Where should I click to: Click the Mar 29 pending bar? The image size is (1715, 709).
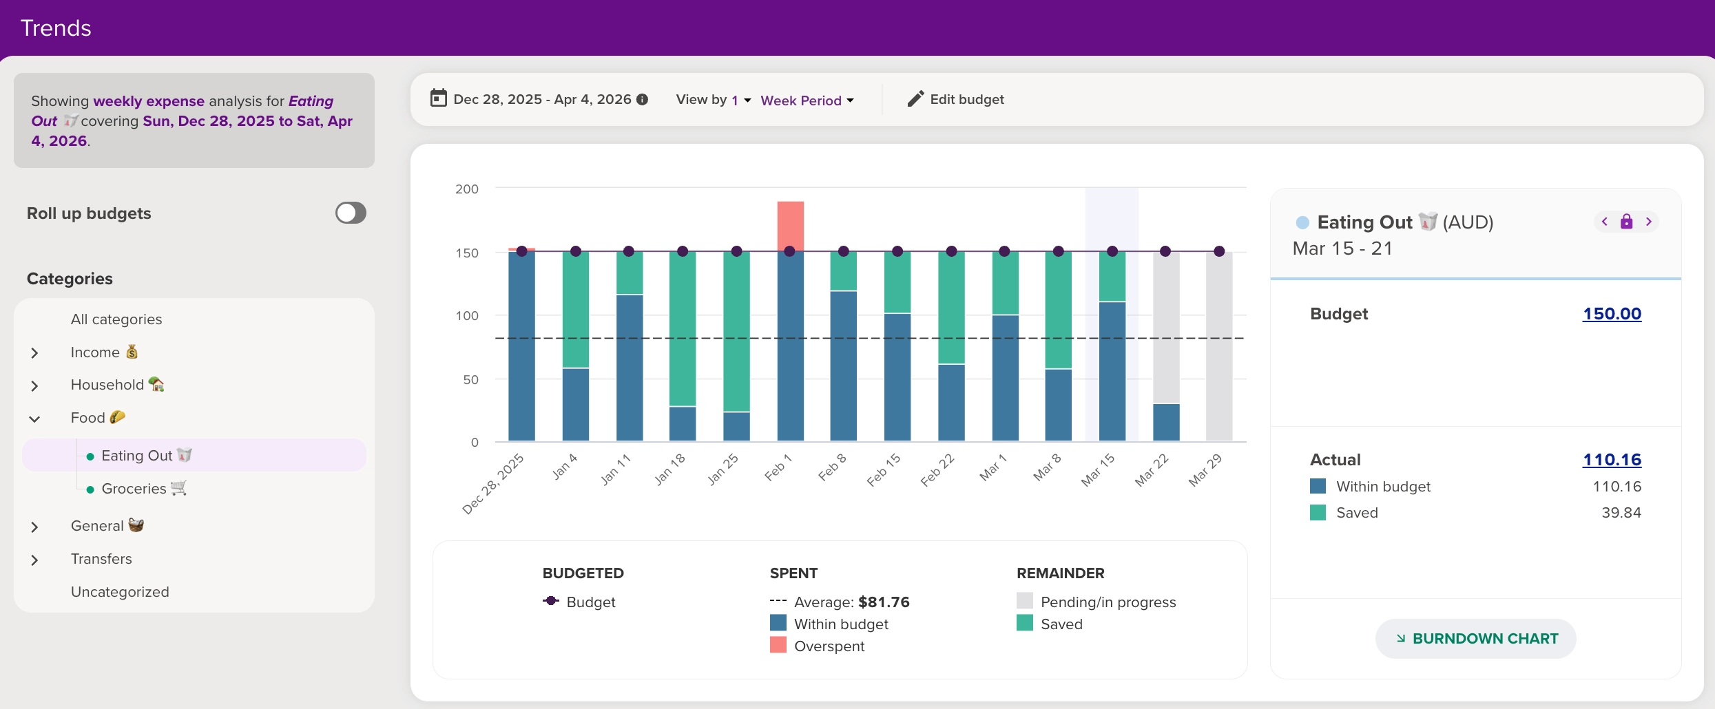click(1219, 346)
